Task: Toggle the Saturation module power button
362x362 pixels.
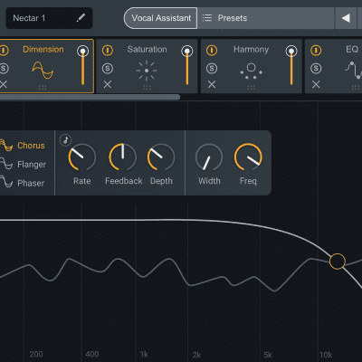Action: [108, 50]
